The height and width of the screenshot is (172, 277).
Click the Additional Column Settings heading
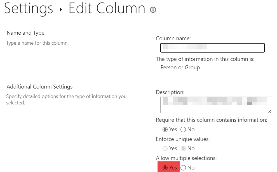[x=39, y=87]
